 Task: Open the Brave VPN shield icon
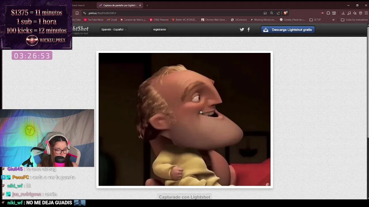(x=360, y=13)
